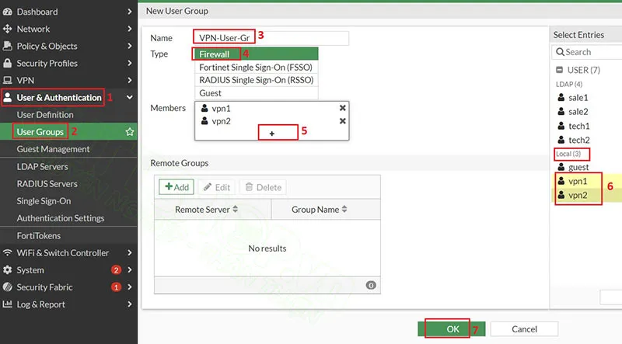This screenshot has height=344, width=622.
Task: Click the Dashboard gauge icon
Action: click(x=7, y=12)
